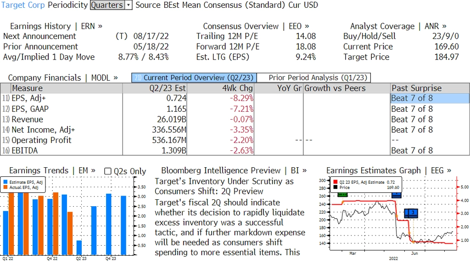Image resolution: width=470 pixels, height=263 pixels.
Task: Open the Periodicity Quarters dropdown arrow
Action: tap(129, 5)
